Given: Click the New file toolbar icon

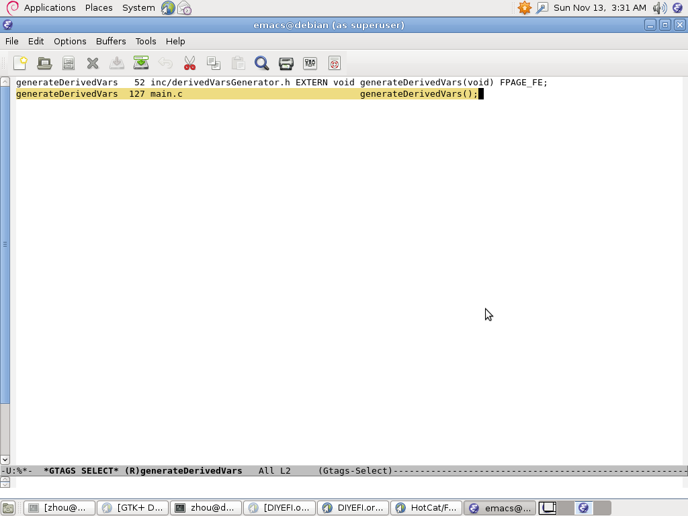Looking at the screenshot, I should tap(20, 63).
